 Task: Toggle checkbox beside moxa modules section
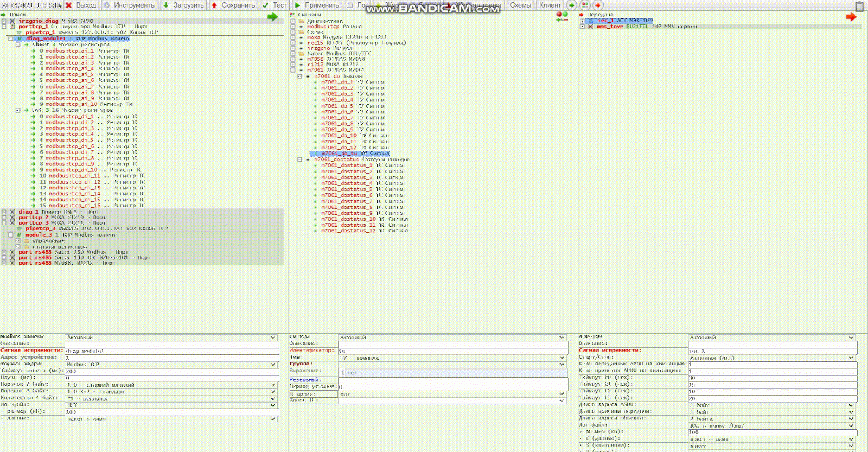click(x=293, y=37)
